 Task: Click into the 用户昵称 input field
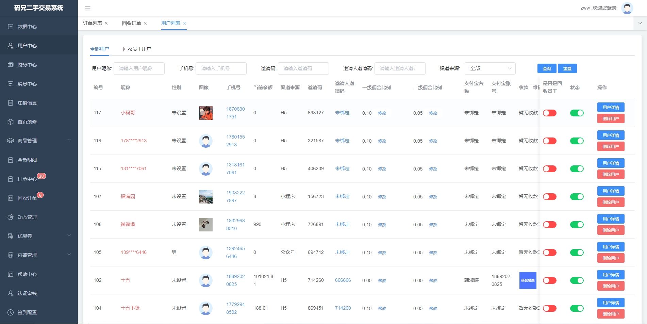[139, 68]
